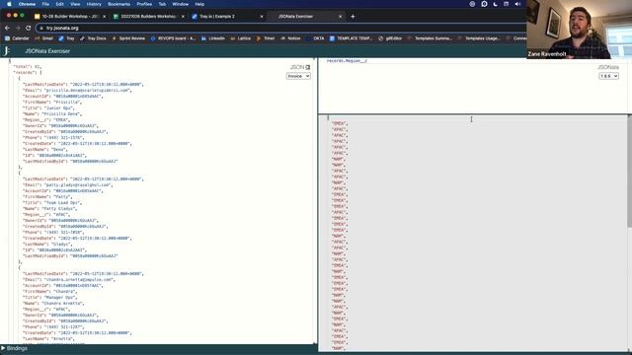
Task: Open the Timer bookmark
Action: click(266, 38)
